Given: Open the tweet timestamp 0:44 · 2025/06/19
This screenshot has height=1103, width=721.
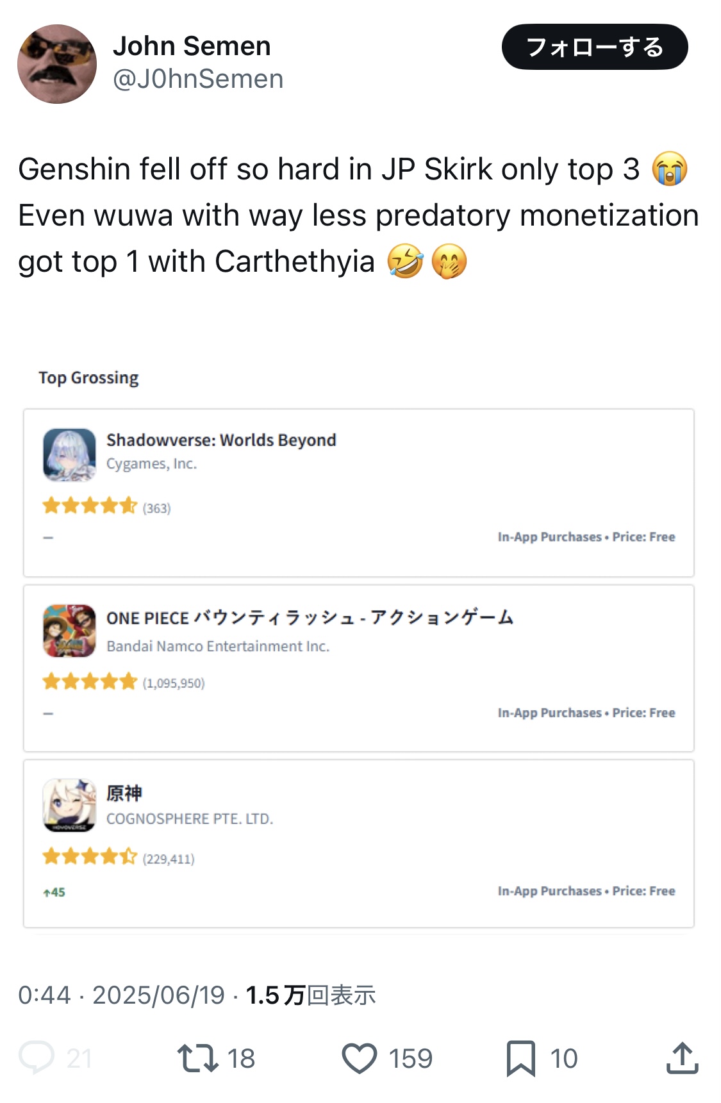Looking at the screenshot, I should click(x=122, y=995).
